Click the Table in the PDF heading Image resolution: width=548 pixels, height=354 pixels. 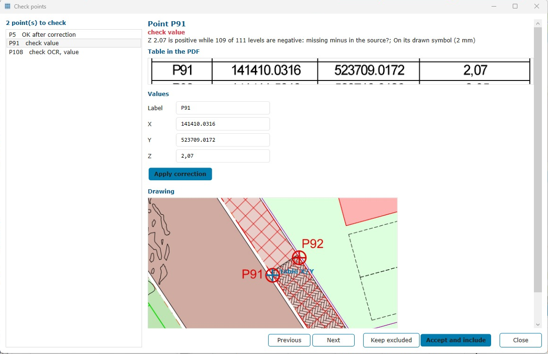click(x=174, y=51)
